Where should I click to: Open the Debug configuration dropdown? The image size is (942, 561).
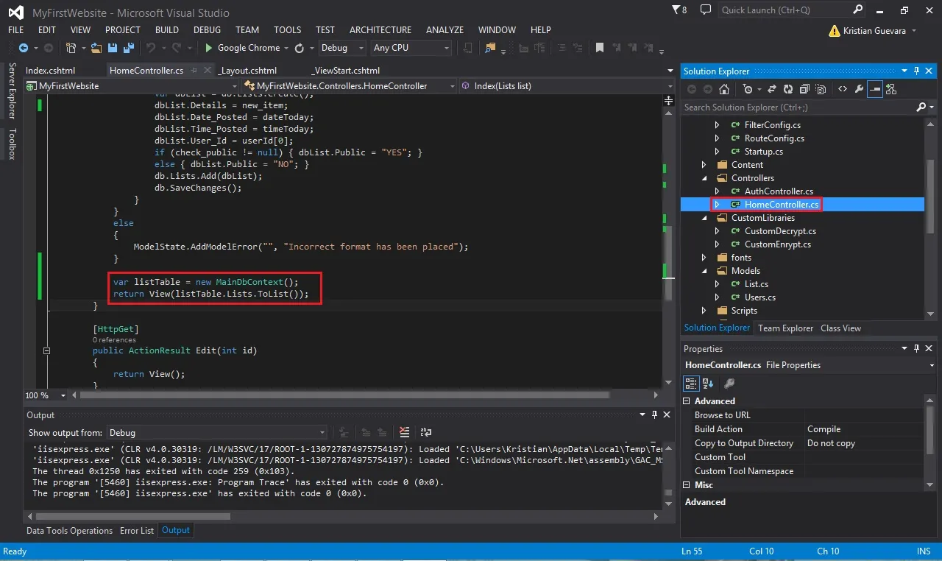pyautogui.click(x=342, y=48)
